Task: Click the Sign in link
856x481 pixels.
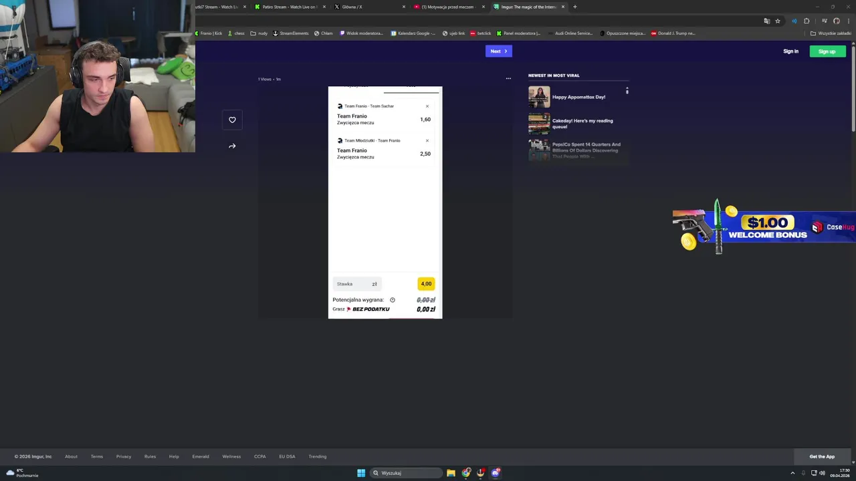Action: click(790, 51)
